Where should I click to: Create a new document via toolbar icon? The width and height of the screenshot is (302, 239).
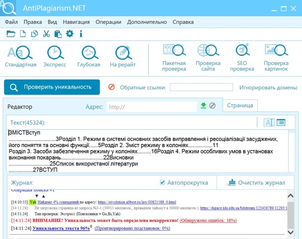(x=22, y=34)
